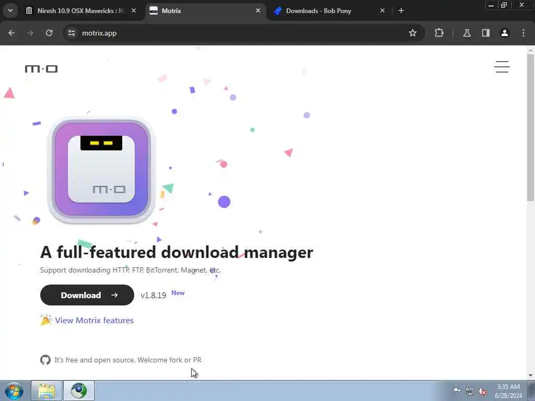Open the Extensions puzzle icon
The image size is (535, 401).
point(439,33)
